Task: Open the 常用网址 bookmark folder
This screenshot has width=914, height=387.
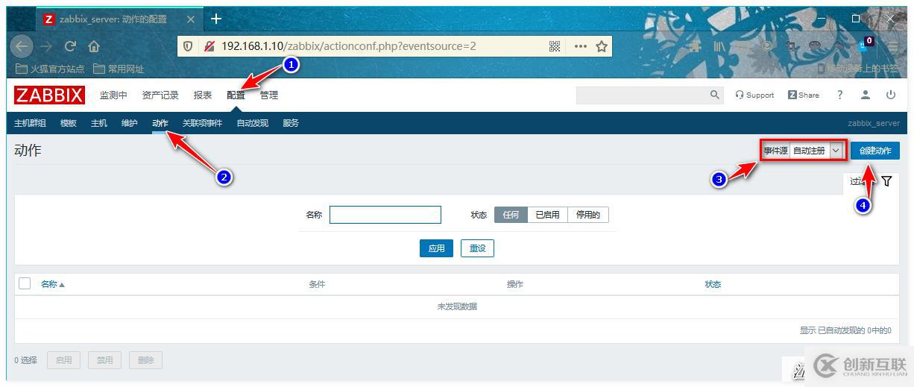Action: tap(119, 69)
